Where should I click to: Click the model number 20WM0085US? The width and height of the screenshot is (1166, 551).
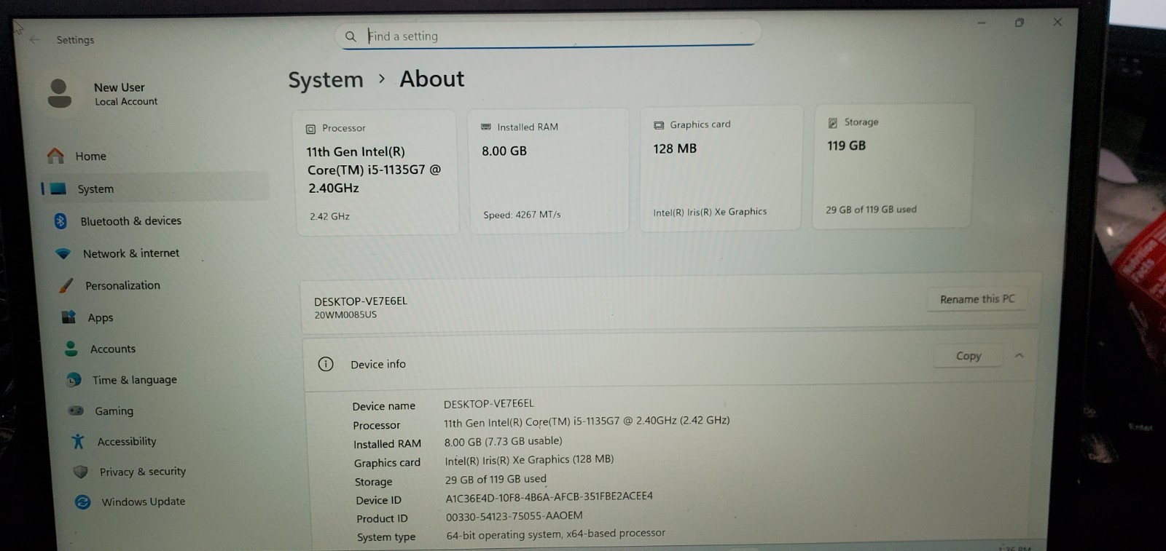[x=345, y=315]
